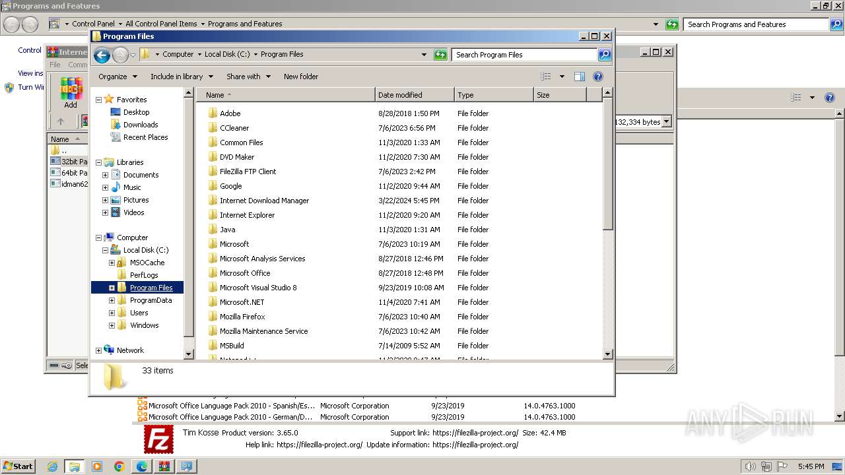Click the refresh icon beside Program Files address bar
Viewport: 845px width, 475px height.
pyautogui.click(x=440, y=55)
